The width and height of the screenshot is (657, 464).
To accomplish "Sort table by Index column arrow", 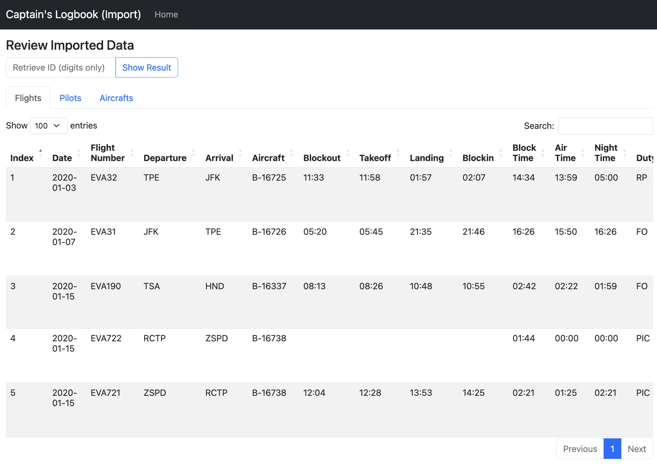I will [x=40, y=153].
